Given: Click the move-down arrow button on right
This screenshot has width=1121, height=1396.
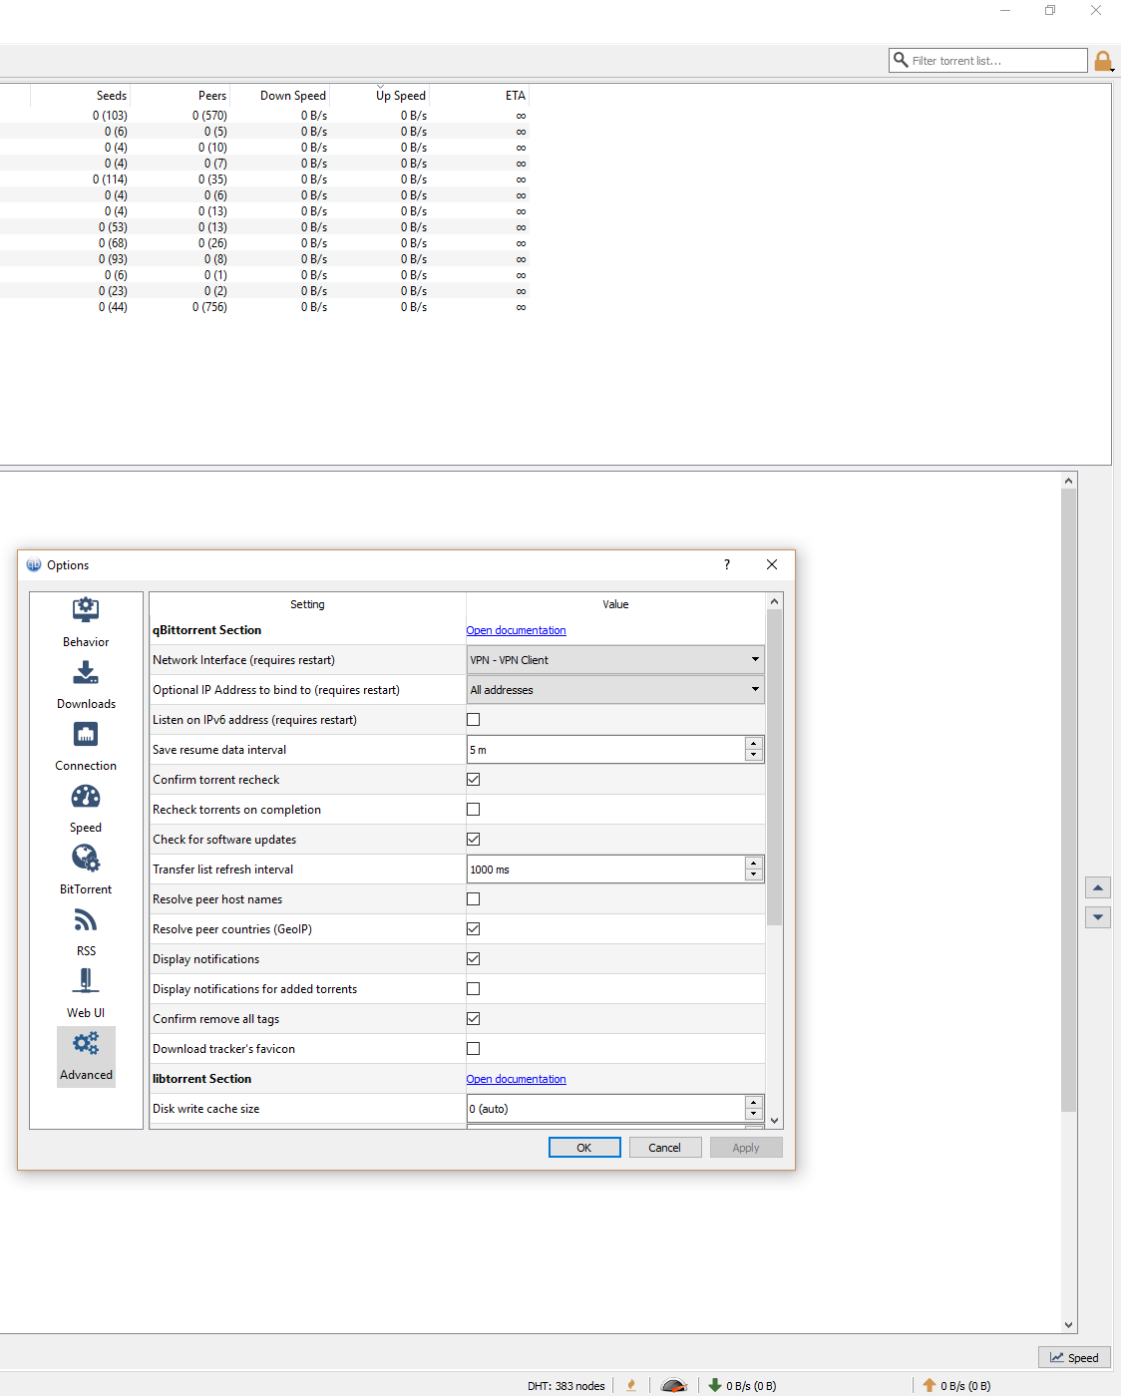Looking at the screenshot, I should [1097, 916].
